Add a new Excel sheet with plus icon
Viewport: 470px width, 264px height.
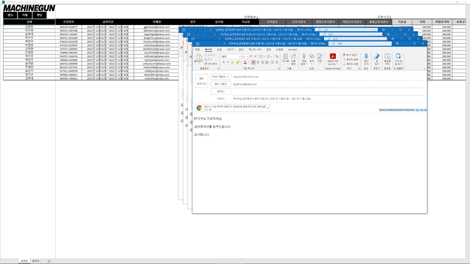coord(49,261)
